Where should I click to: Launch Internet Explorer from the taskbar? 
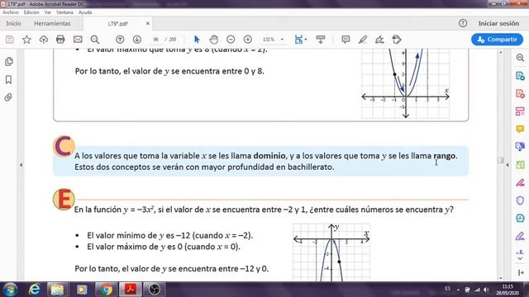[x=34, y=290]
